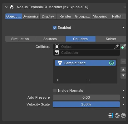Open the Sources sub-tab

pos(50,39)
